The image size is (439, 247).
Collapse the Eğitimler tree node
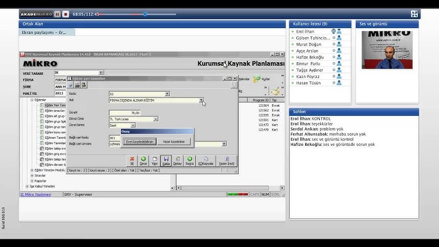32,100
